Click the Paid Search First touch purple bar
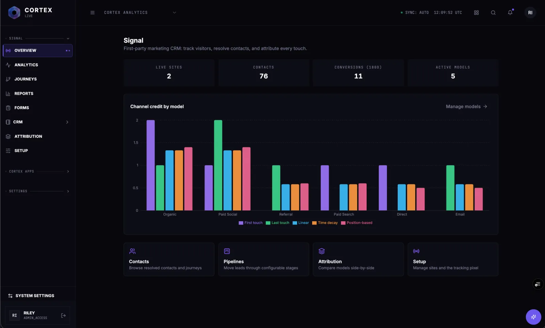Image resolution: width=545 pixels, height=328 pixels. point(325,188)
